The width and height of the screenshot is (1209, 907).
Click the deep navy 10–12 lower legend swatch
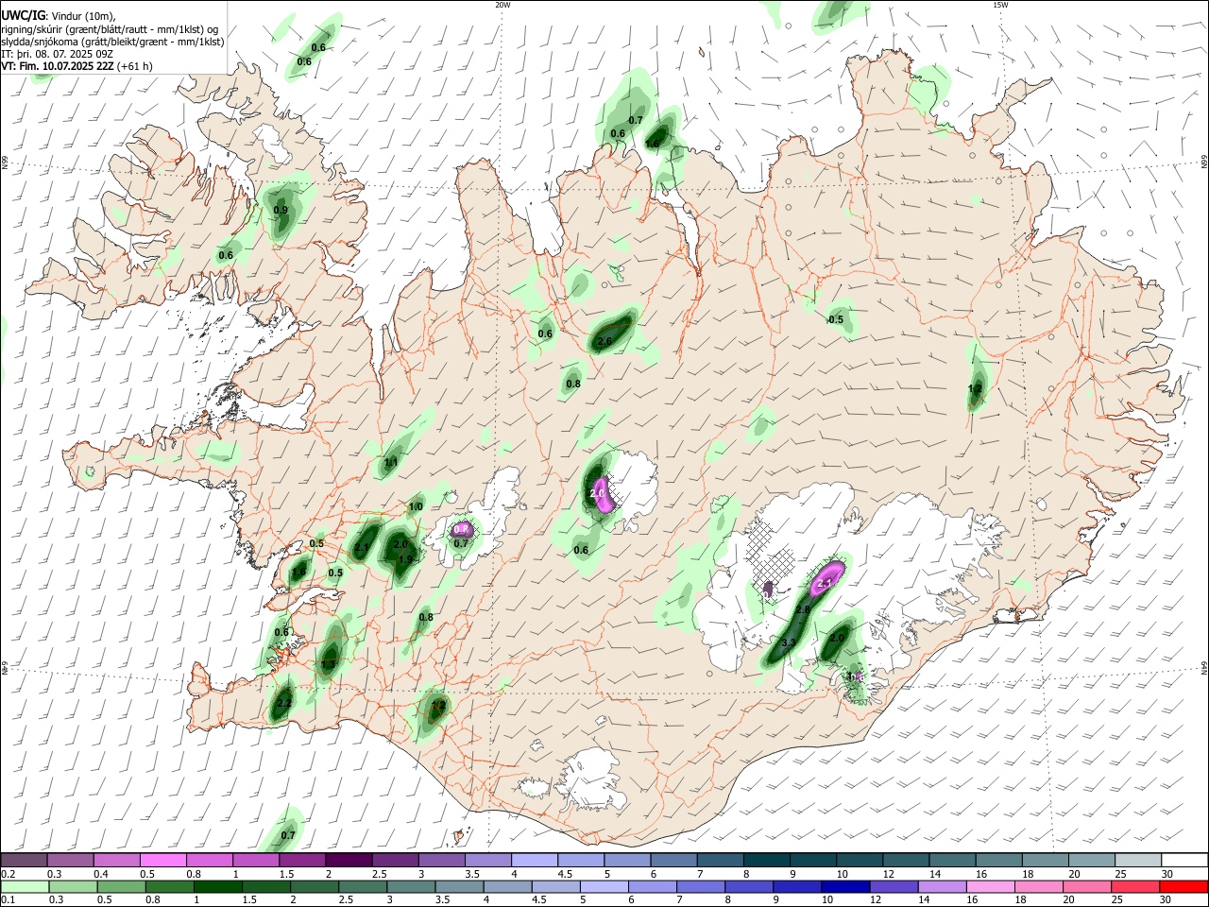(x=844, y=887)
